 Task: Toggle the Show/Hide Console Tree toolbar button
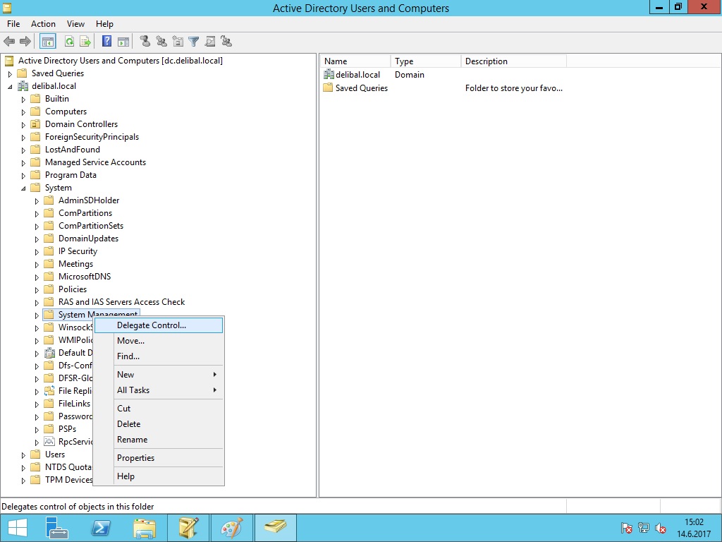coord(48,42)
